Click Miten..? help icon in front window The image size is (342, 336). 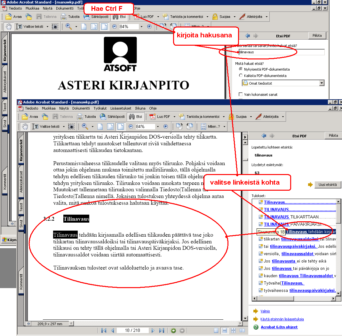pyautogui.click(x=203, y=126)
